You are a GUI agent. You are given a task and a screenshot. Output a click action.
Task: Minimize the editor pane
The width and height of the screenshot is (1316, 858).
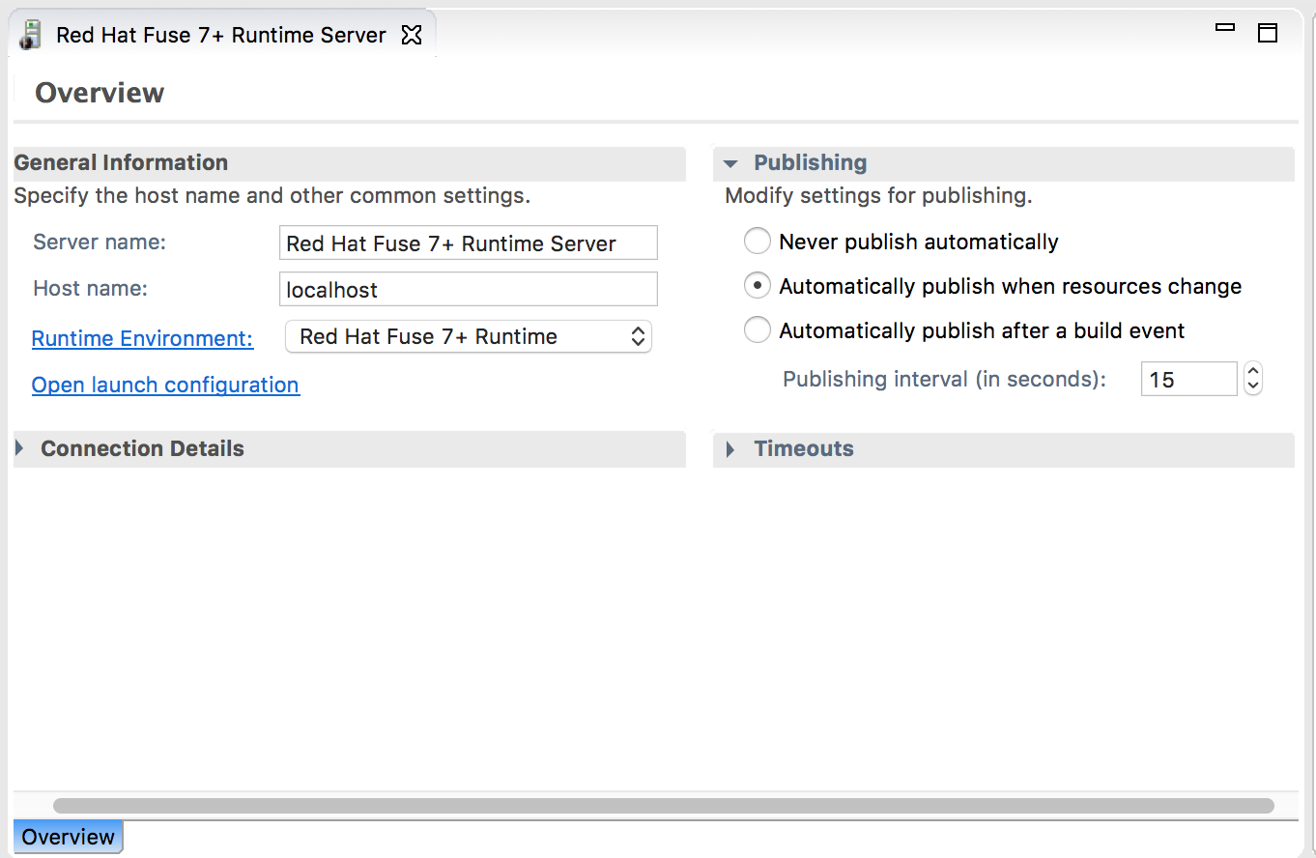1225,29
